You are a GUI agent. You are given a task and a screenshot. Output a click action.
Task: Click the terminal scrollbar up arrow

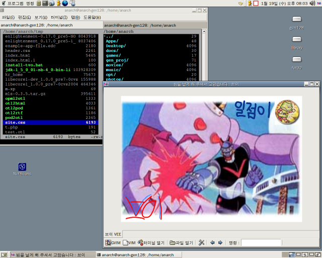click(x=204, y=31)
